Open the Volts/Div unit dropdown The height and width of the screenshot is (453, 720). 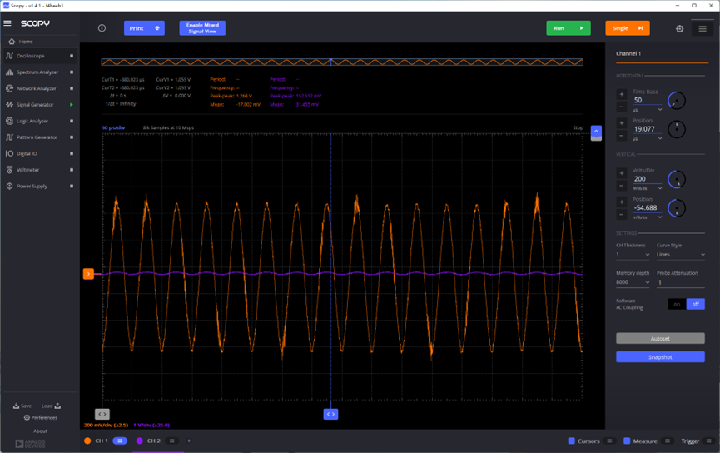(647, 188)
